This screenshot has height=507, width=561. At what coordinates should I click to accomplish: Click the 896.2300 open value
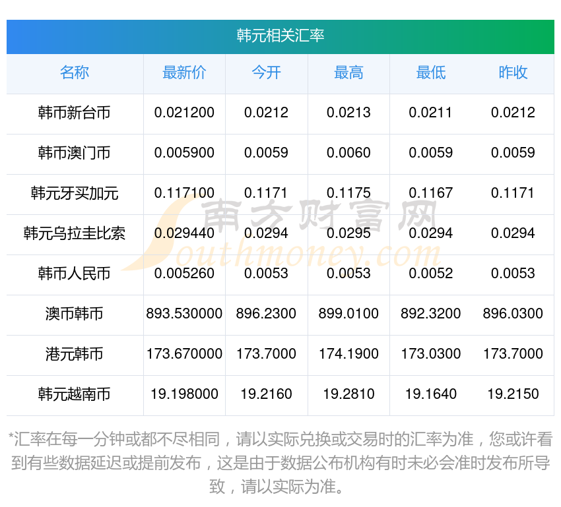(266, 313)
